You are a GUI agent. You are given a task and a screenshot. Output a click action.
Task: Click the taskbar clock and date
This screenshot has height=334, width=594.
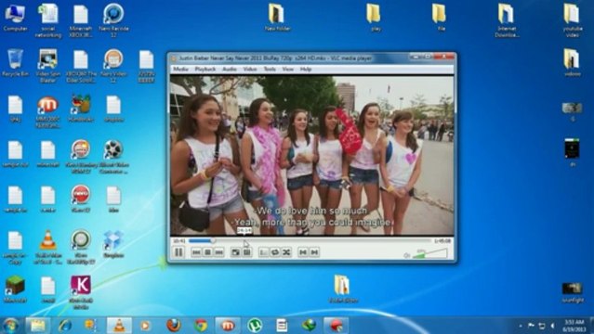(x=574, y=326)
